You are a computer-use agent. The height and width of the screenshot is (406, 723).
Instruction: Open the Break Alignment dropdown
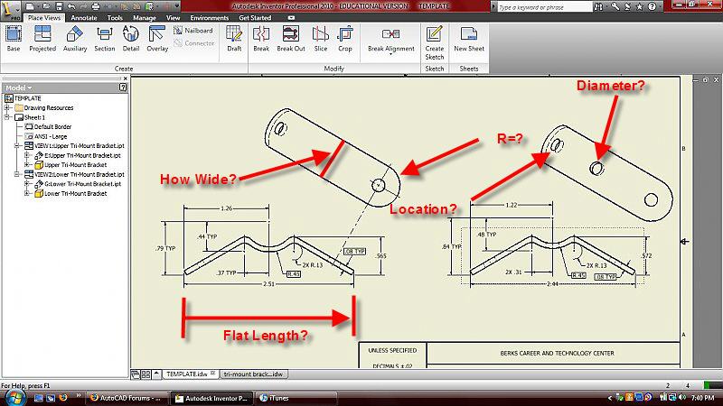[x=390, y=55]
